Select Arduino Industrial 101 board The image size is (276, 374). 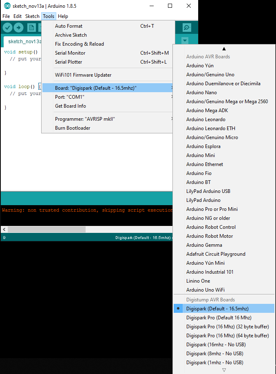[224, 272]
